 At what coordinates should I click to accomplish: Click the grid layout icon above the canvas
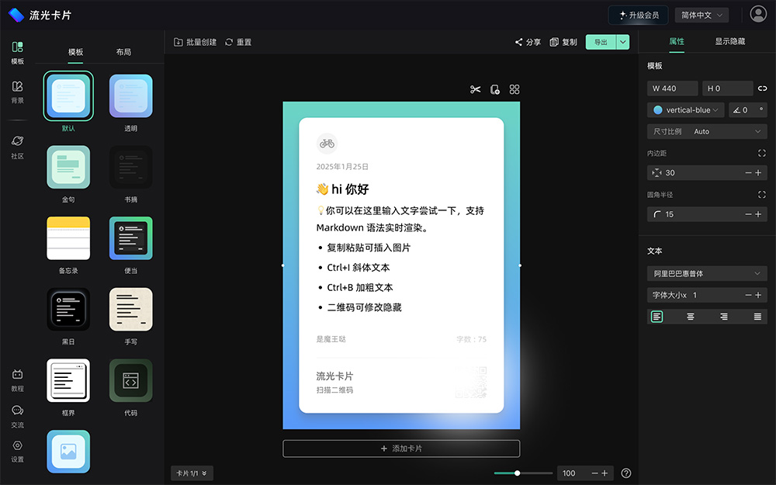tap(514, 89)
